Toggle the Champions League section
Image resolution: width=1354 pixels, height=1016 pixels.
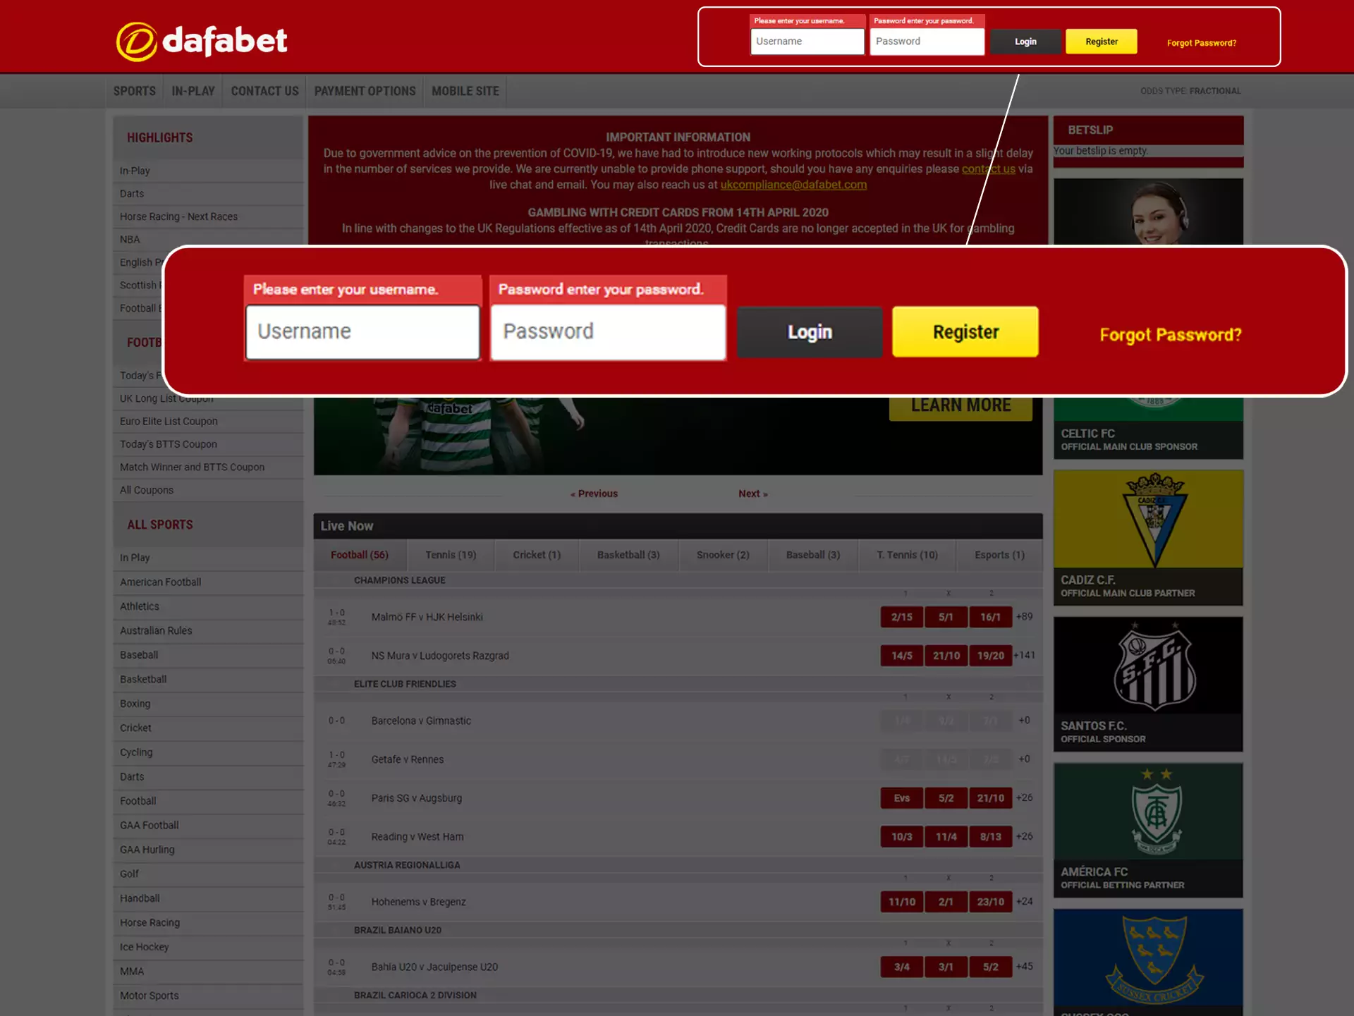pyautogui.click(x=399, y=580)
